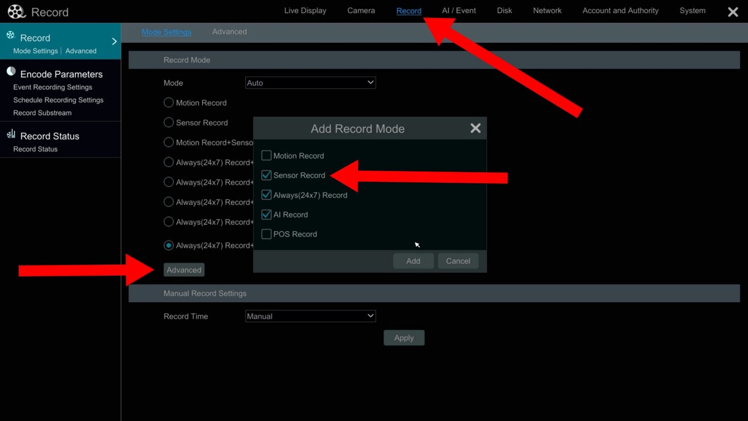Viewport: 748px width, 421px height.
Task: Click the Add button in the dialog
Action: [x=413, y=260]
